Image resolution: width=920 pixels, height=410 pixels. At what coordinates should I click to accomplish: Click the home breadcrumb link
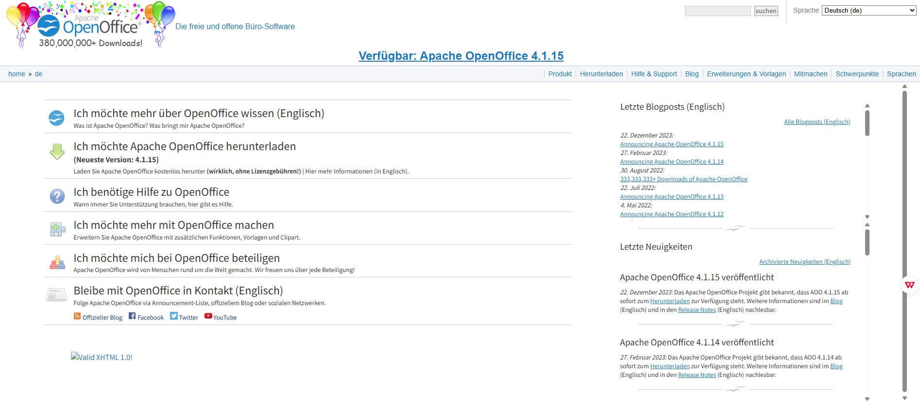tap(17, 74)
